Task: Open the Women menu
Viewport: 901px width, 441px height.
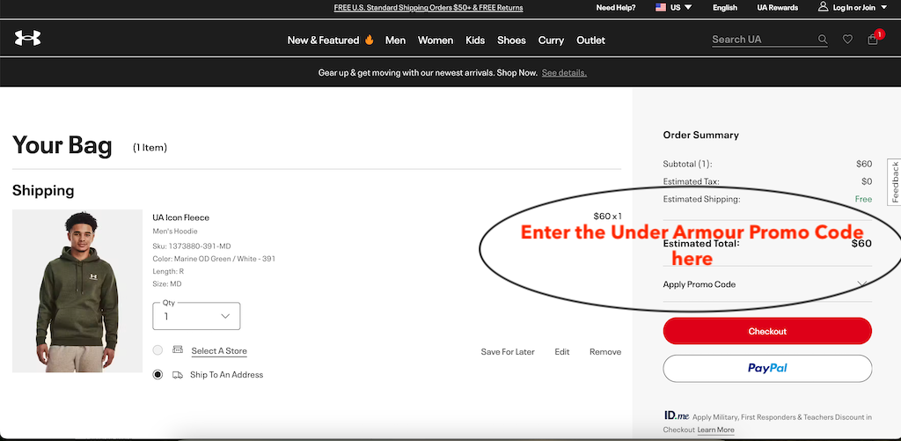Action: click(x=436, y=40)
